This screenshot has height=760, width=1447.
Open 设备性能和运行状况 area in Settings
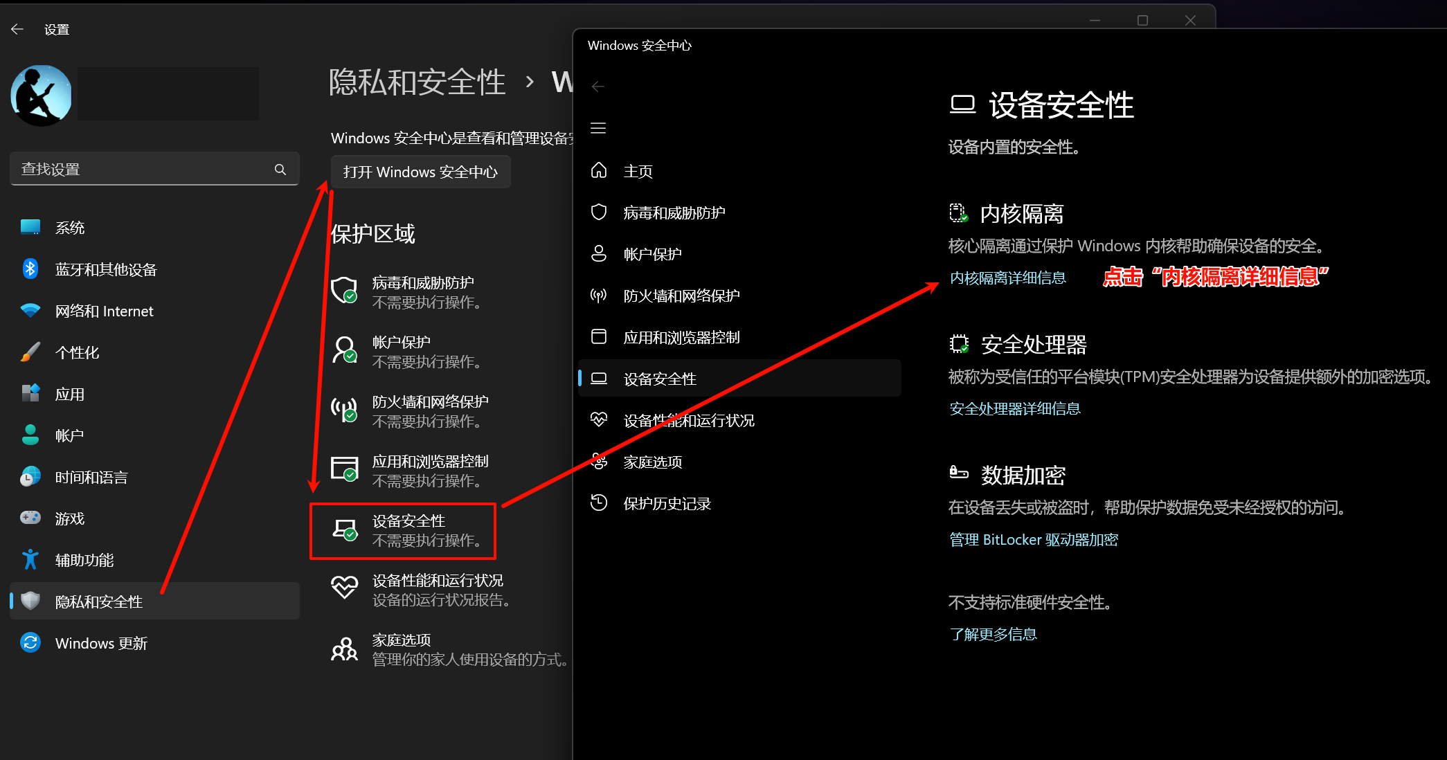pyautogui.click(x=422, y=590)
